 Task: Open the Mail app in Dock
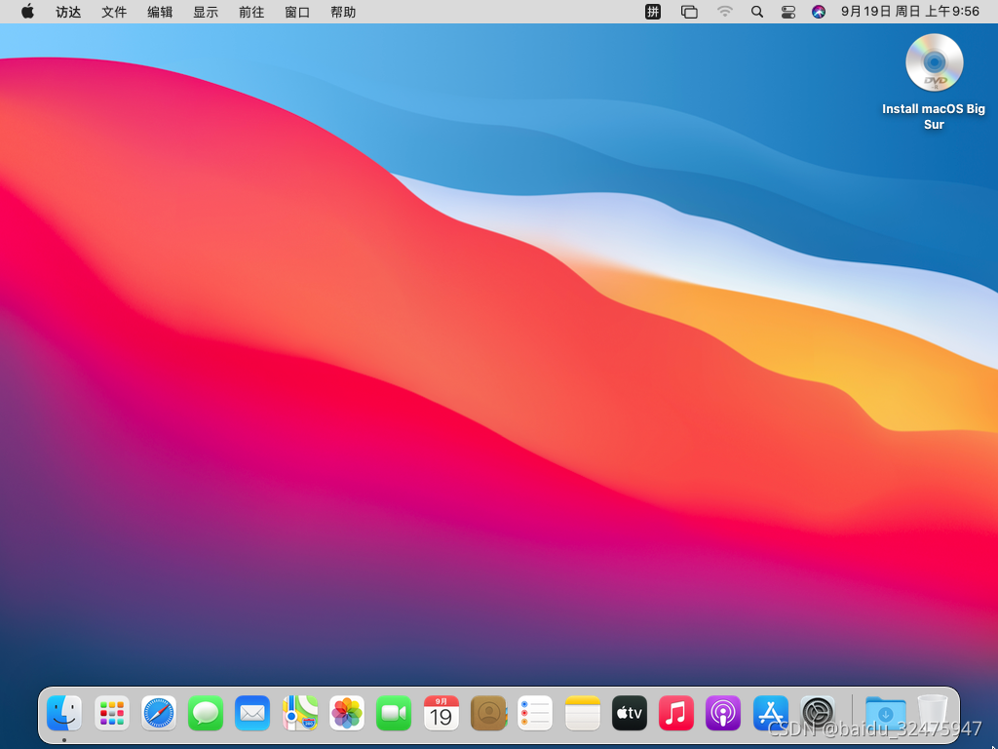[252, 714]
